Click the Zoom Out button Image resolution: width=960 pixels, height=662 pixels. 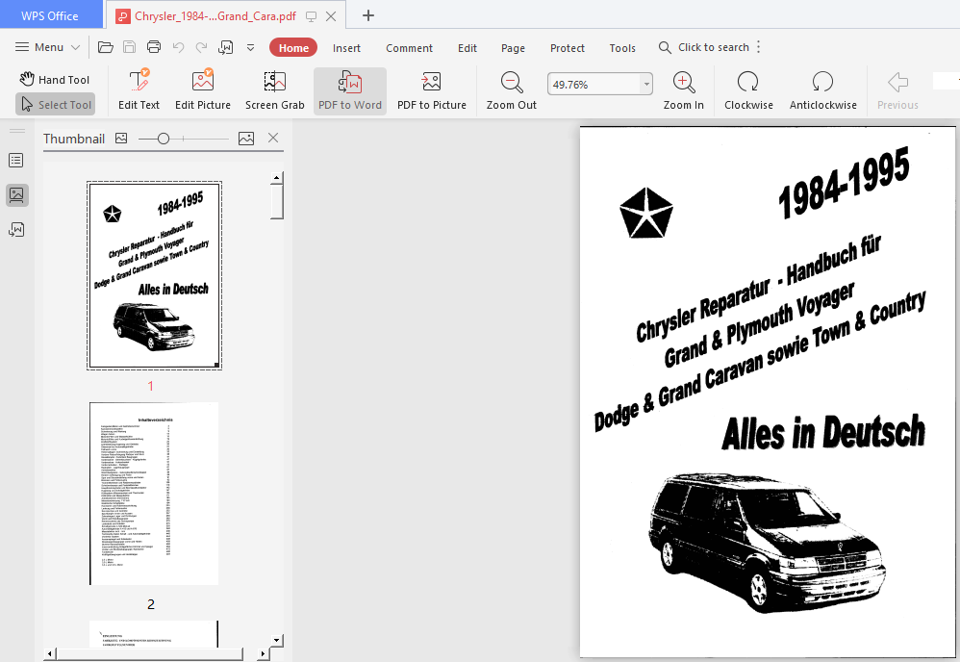(511, 90)
